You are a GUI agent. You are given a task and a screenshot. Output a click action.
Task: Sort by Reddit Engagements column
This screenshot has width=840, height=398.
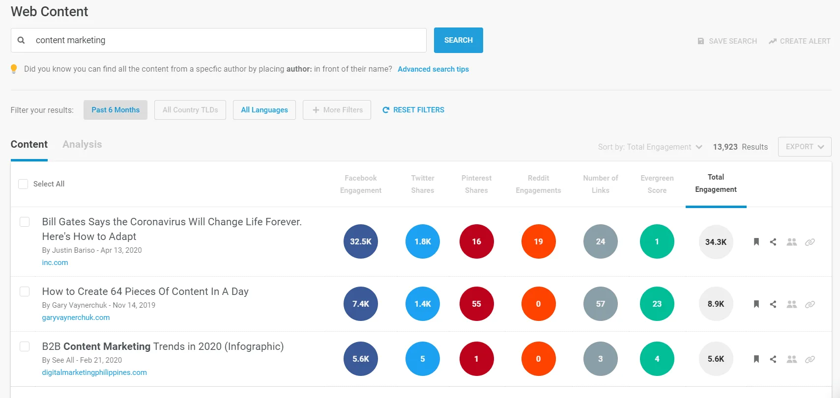(539, 184)
